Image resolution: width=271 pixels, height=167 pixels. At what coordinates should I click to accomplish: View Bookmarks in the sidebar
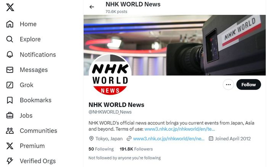tap(29, 100)
